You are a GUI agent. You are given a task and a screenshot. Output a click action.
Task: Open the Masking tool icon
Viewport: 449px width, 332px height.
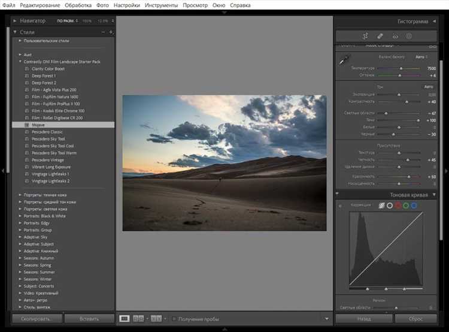[x=409, y=36]
